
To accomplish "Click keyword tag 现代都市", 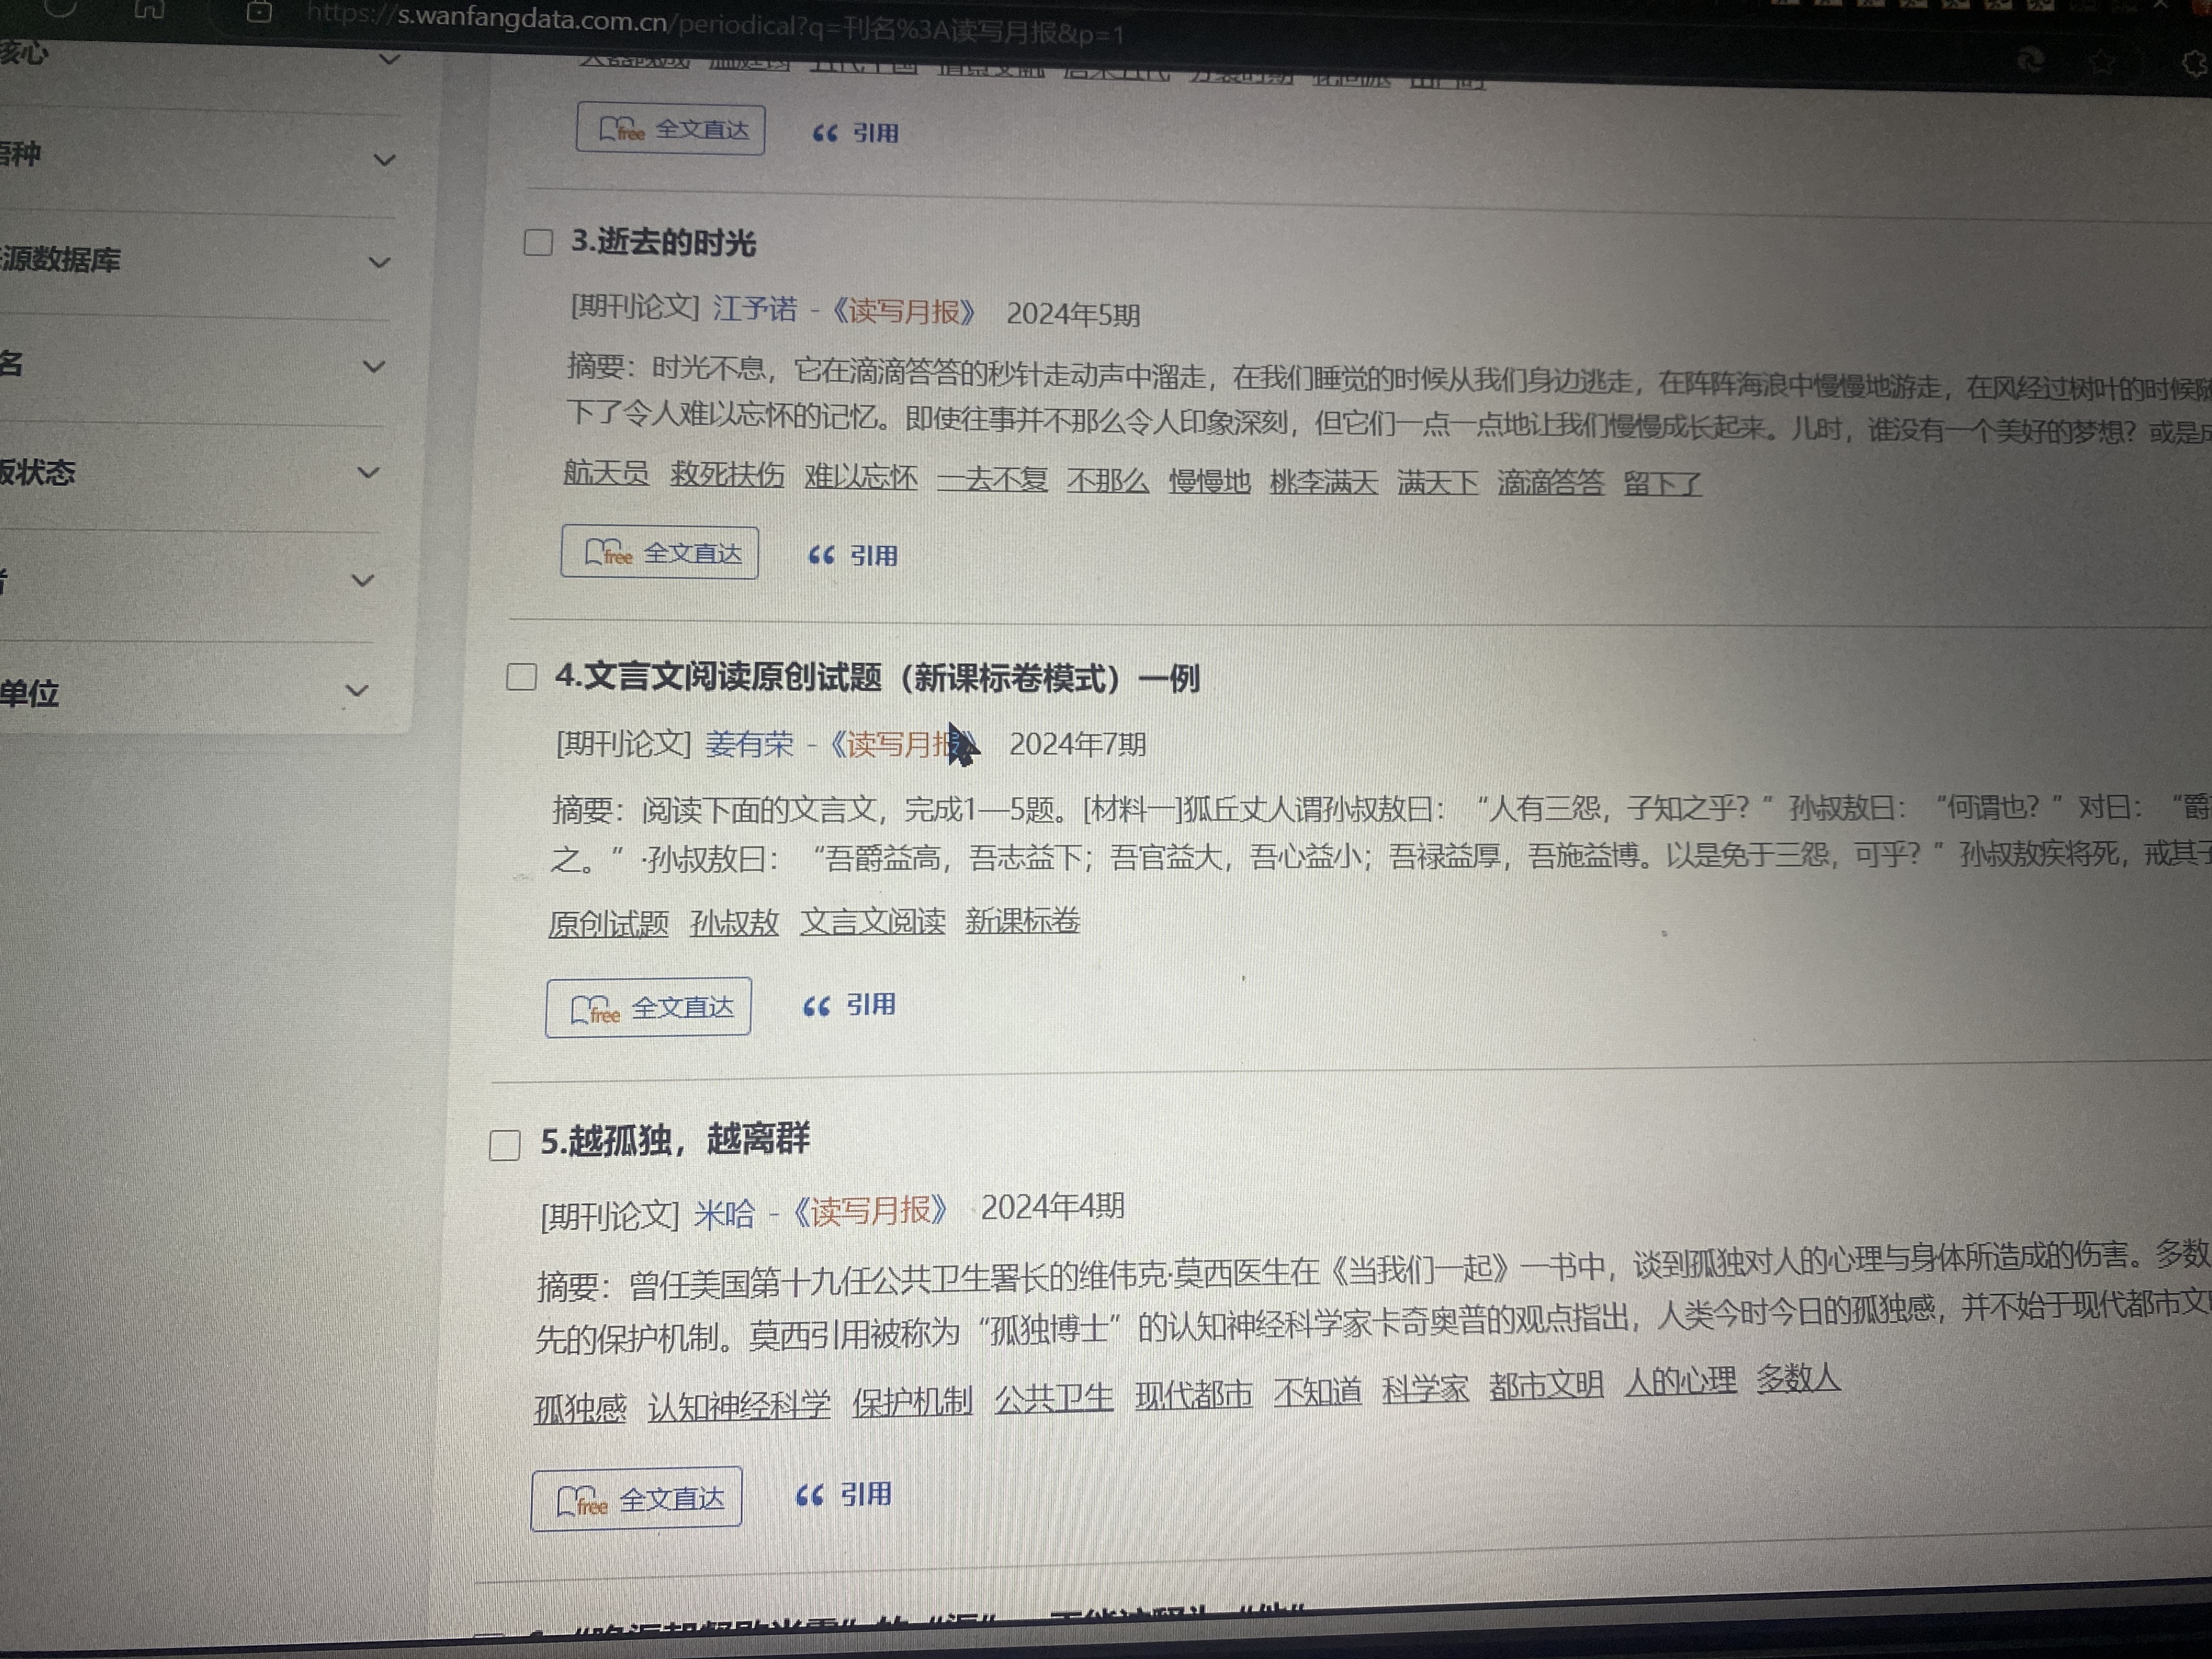I will [1194, 1394].
